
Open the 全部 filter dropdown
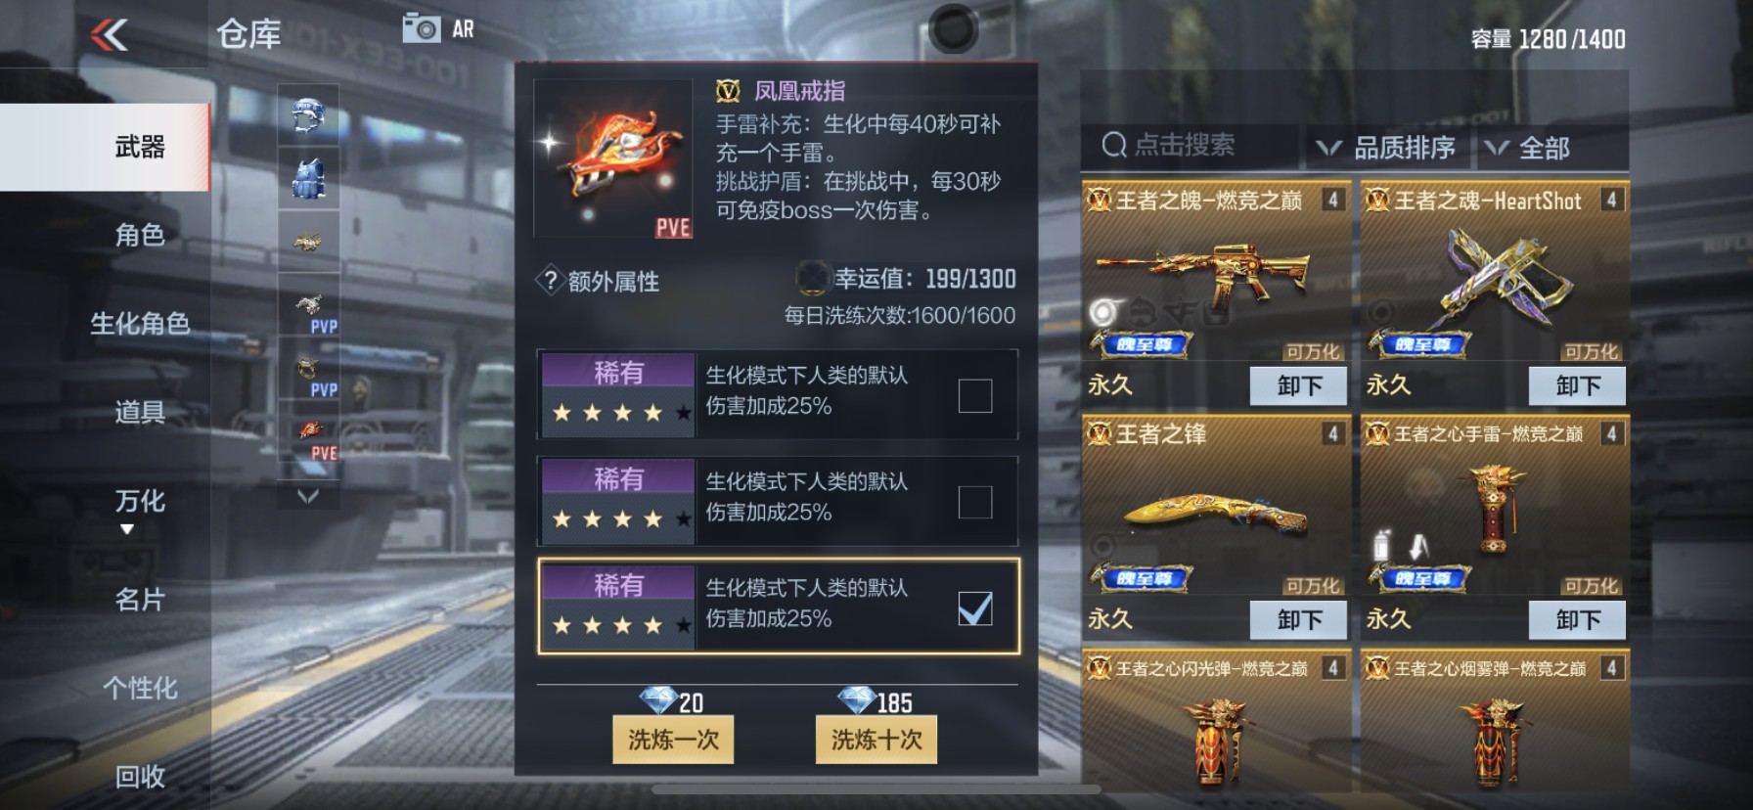coord(1529,148)
